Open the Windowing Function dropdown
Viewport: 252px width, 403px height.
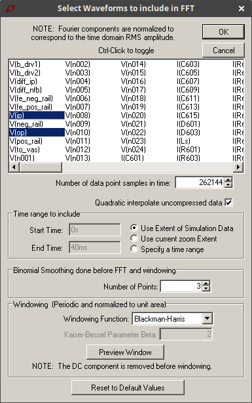207,319
